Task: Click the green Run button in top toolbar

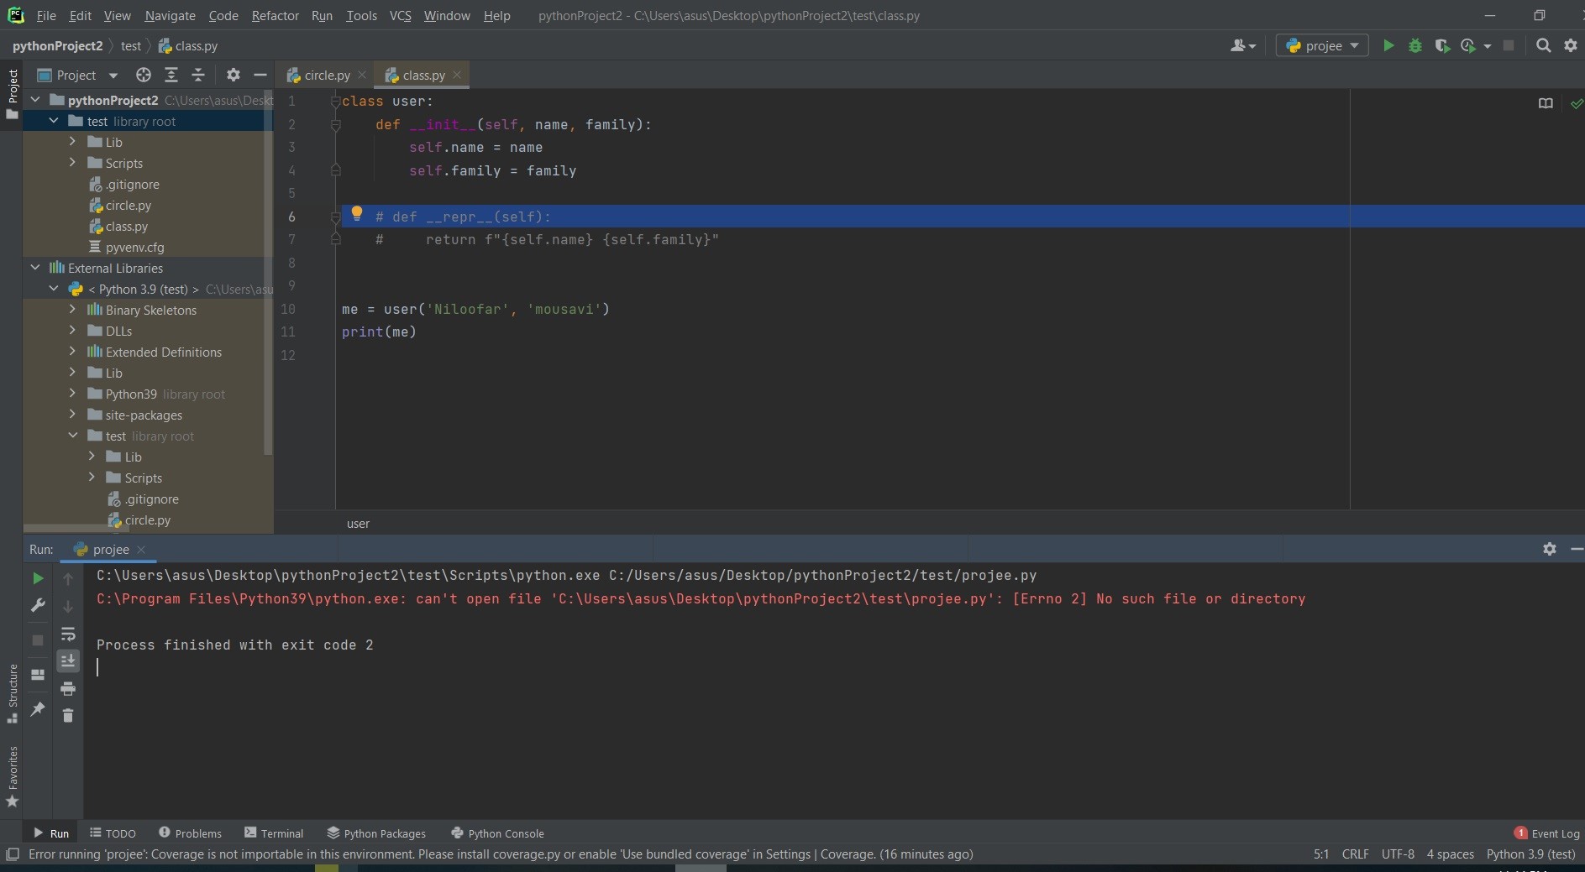Action: coord(1388,46)
